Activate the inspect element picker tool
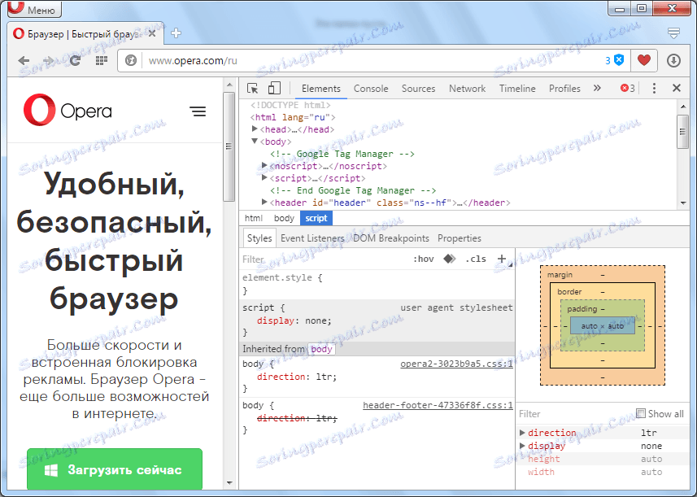Image resolution: width=697 pixels, height=497 pixels. (252, 89)
